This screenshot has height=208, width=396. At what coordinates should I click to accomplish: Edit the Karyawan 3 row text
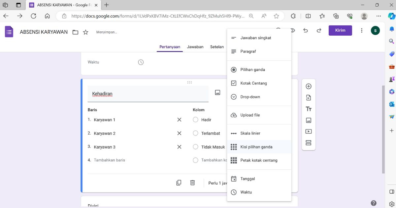pyautogui.click(x=105, y=147)
